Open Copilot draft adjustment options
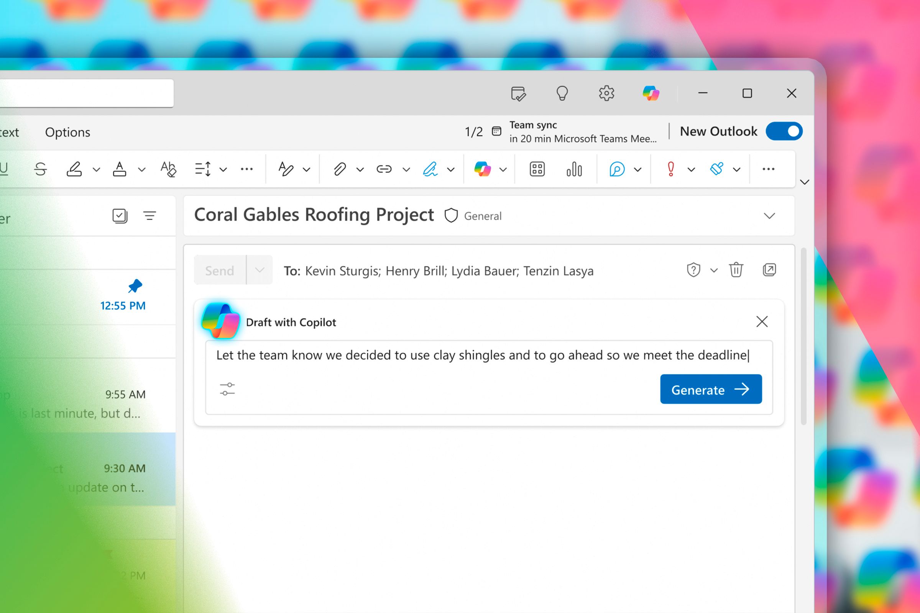Image resolution: width=920 pixels, height=613 pixels. click(x=227, y=389)
